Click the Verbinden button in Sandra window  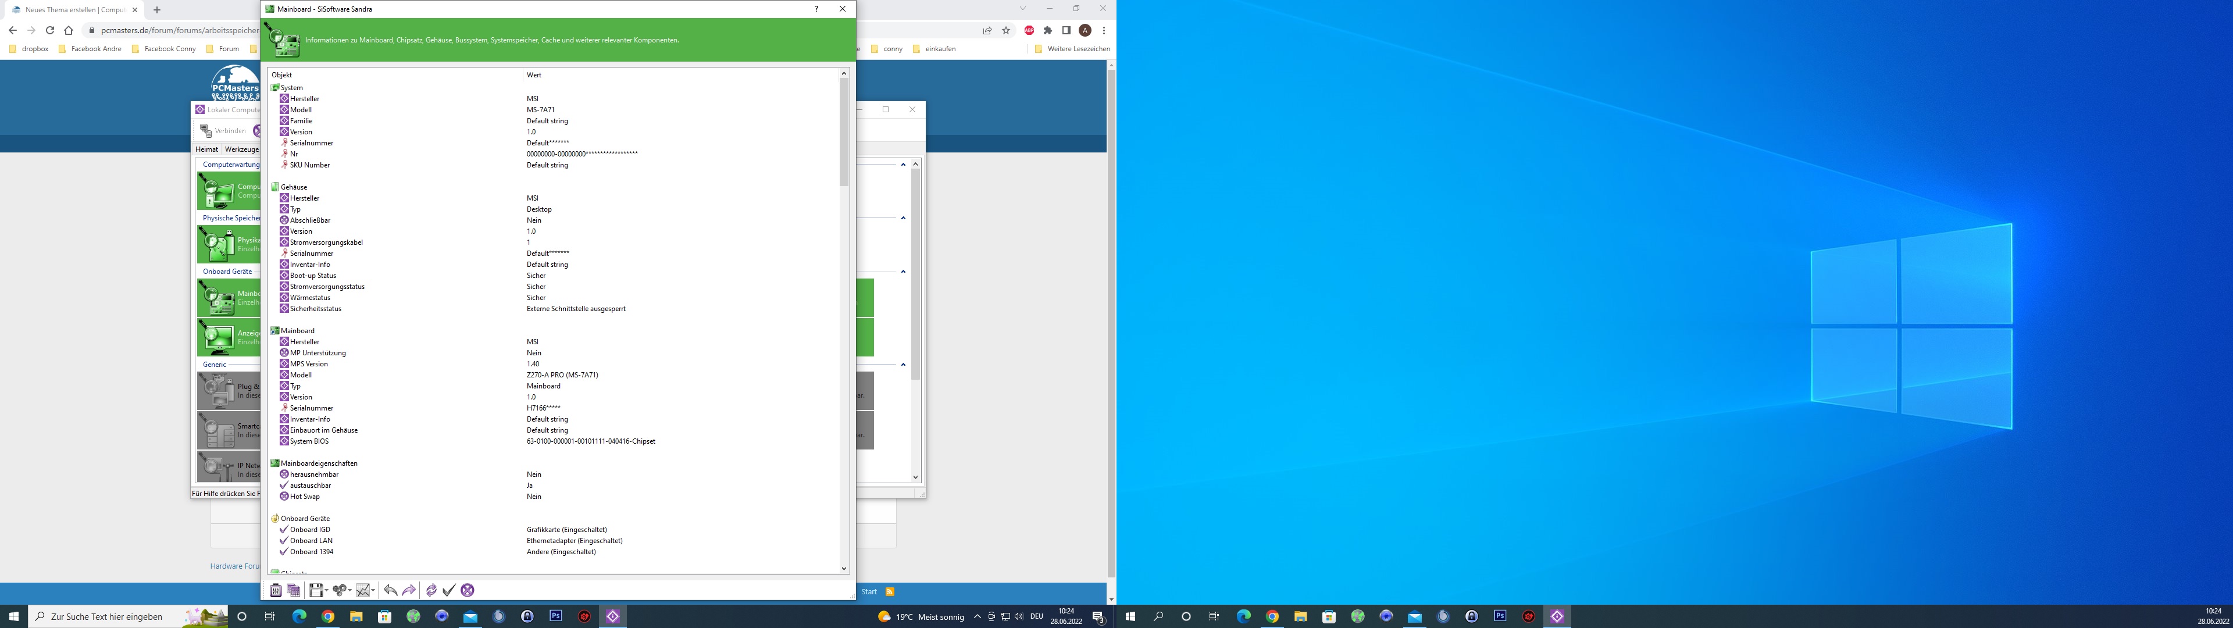pos(223,130)
